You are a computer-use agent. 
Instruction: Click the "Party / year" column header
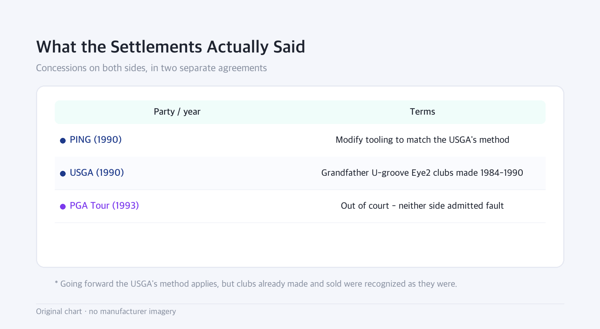[177, 112]
